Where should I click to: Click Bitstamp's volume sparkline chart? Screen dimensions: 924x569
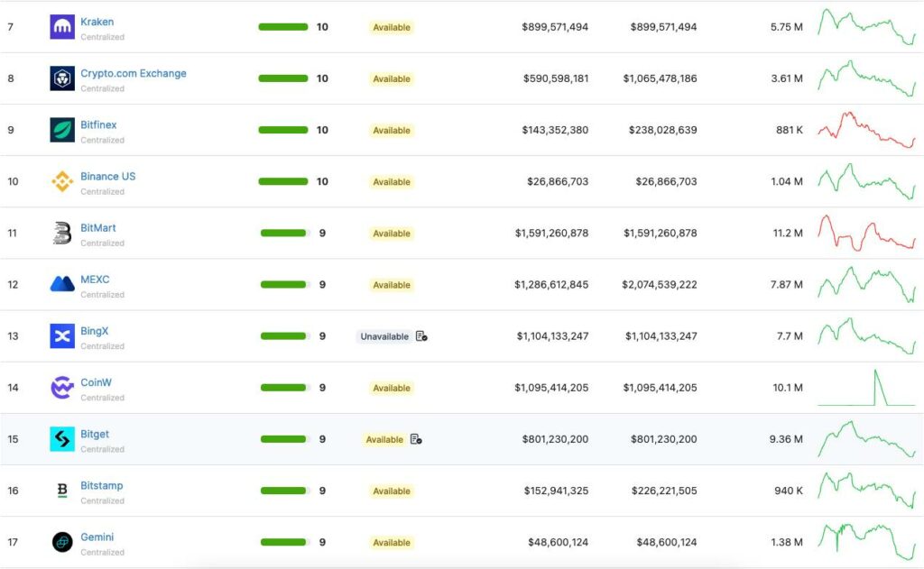867,491
